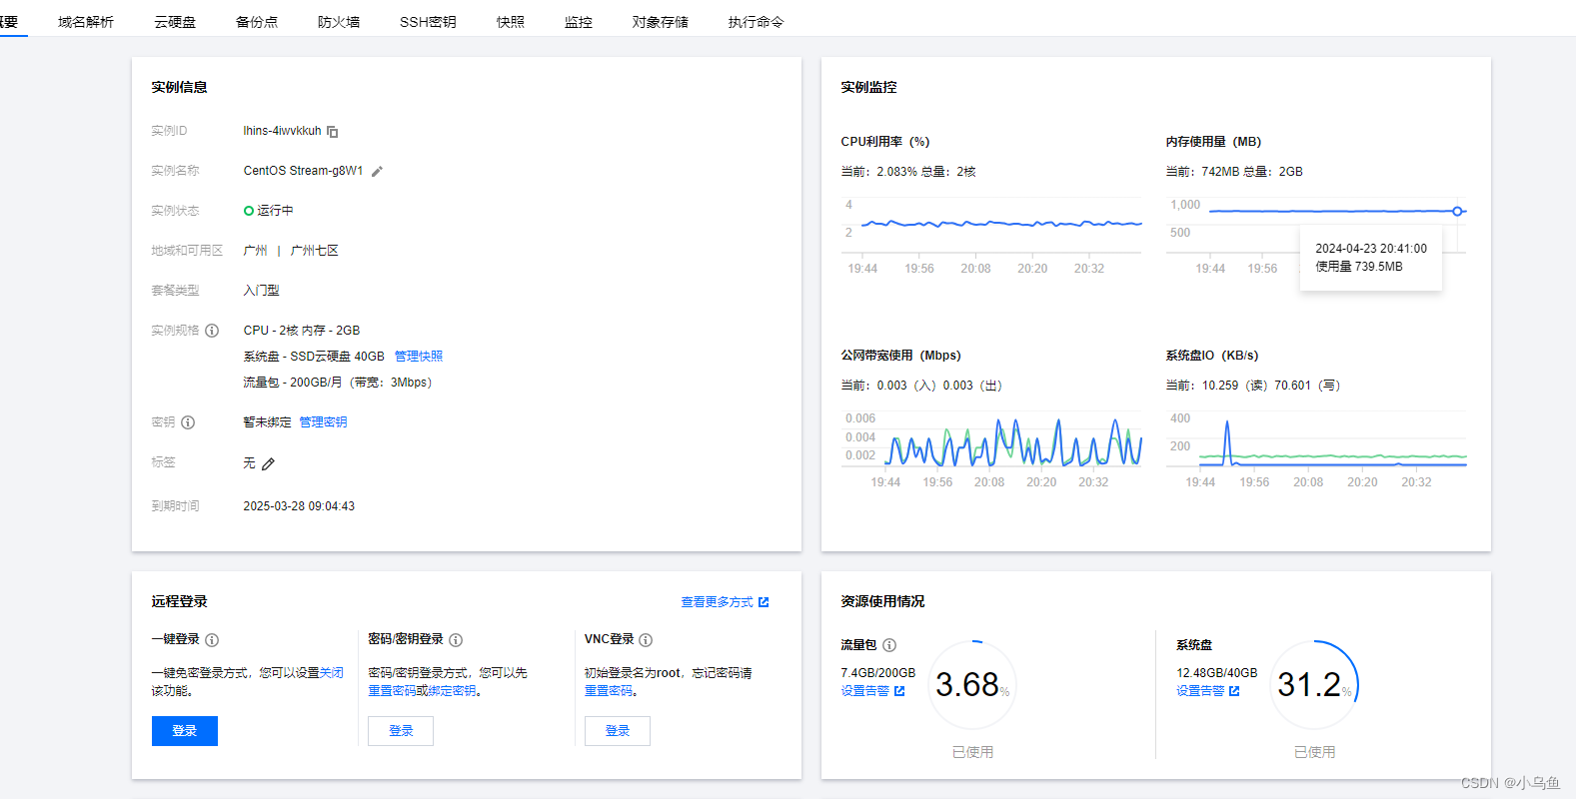Open info icon beside VNC登录
The height and width of the screenshot is (799, 1576).
(646, 640)
